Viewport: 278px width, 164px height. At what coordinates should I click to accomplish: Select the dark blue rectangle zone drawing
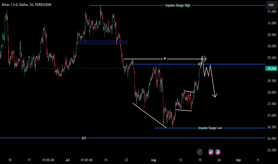click(103, 42)
